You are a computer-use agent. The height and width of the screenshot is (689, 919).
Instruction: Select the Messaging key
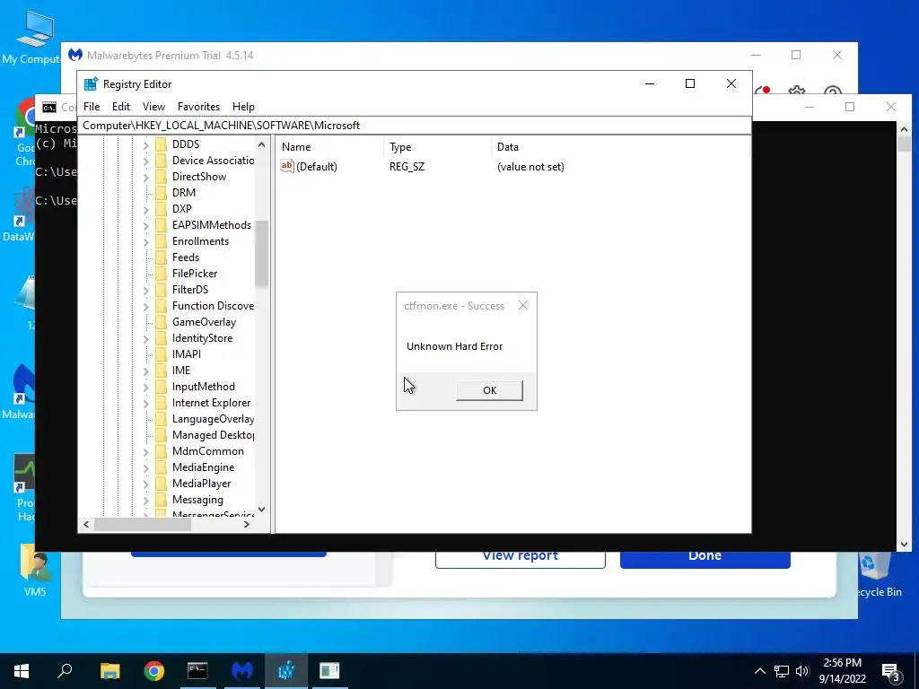(x=197, y=500)
